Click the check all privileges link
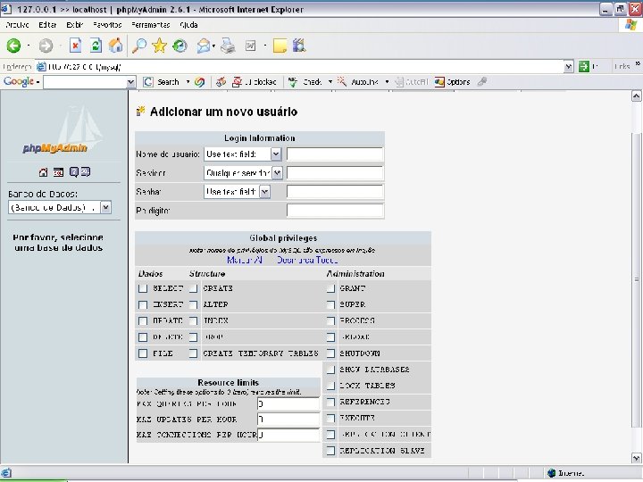The height and width of the screenshot is (482, 643). [245, 261]
